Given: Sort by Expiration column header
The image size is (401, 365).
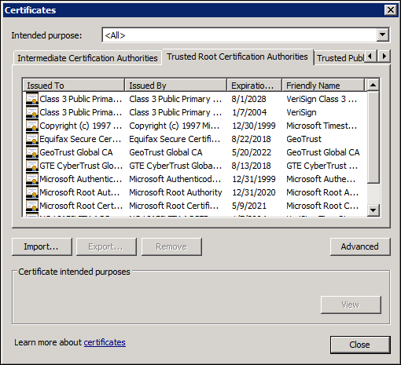Looking at the screenshot, I should [x=255, y=86].
